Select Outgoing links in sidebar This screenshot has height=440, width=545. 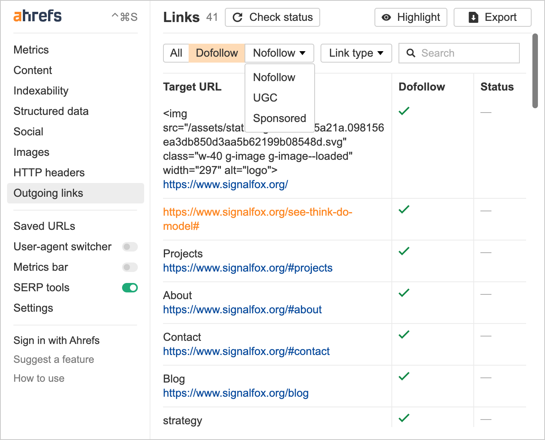(x=76, y=193)
